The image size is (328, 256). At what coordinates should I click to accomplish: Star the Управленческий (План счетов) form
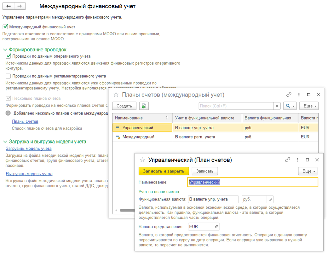coord(142,160)
